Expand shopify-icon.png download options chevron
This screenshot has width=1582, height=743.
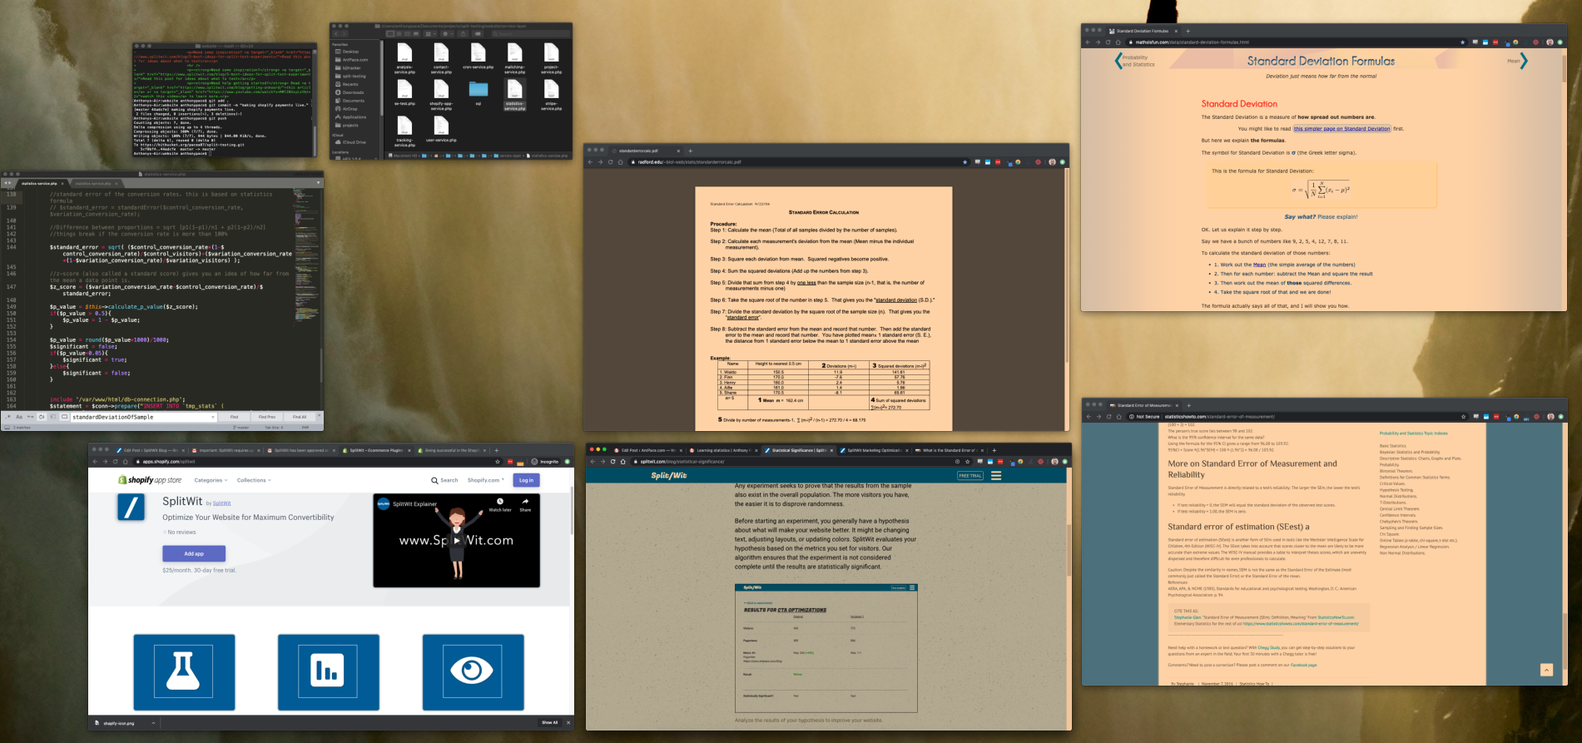[153, 723]
